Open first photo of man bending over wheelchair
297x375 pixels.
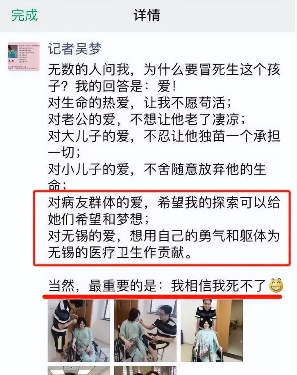click(x=79, y=331)
